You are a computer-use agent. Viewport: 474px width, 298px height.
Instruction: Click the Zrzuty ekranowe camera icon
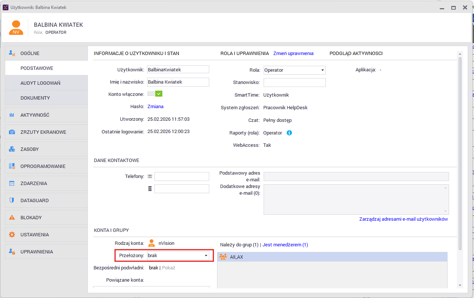(12, 132)
